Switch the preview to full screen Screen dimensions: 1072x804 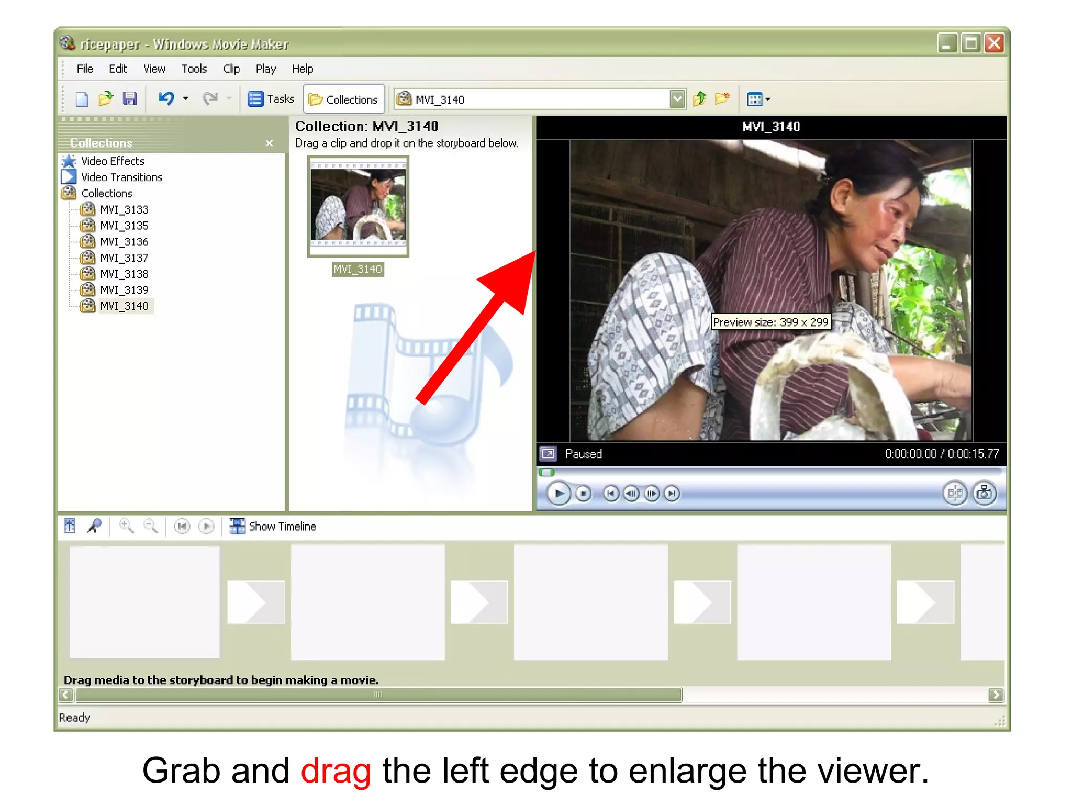point(549,454)
